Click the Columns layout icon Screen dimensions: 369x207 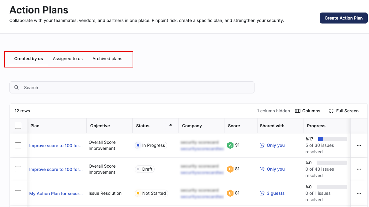pyautogui.click(x=297, y=111)
